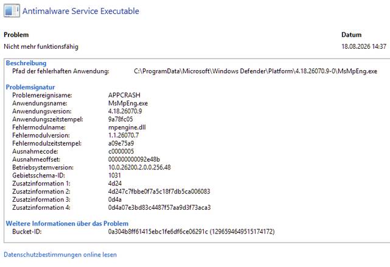Click 'Weitere Informationen über das Problem' heading
This screenshot has width=390, height=267.
pos(67,223)
